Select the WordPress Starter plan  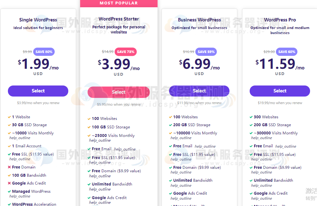[119, 92]
